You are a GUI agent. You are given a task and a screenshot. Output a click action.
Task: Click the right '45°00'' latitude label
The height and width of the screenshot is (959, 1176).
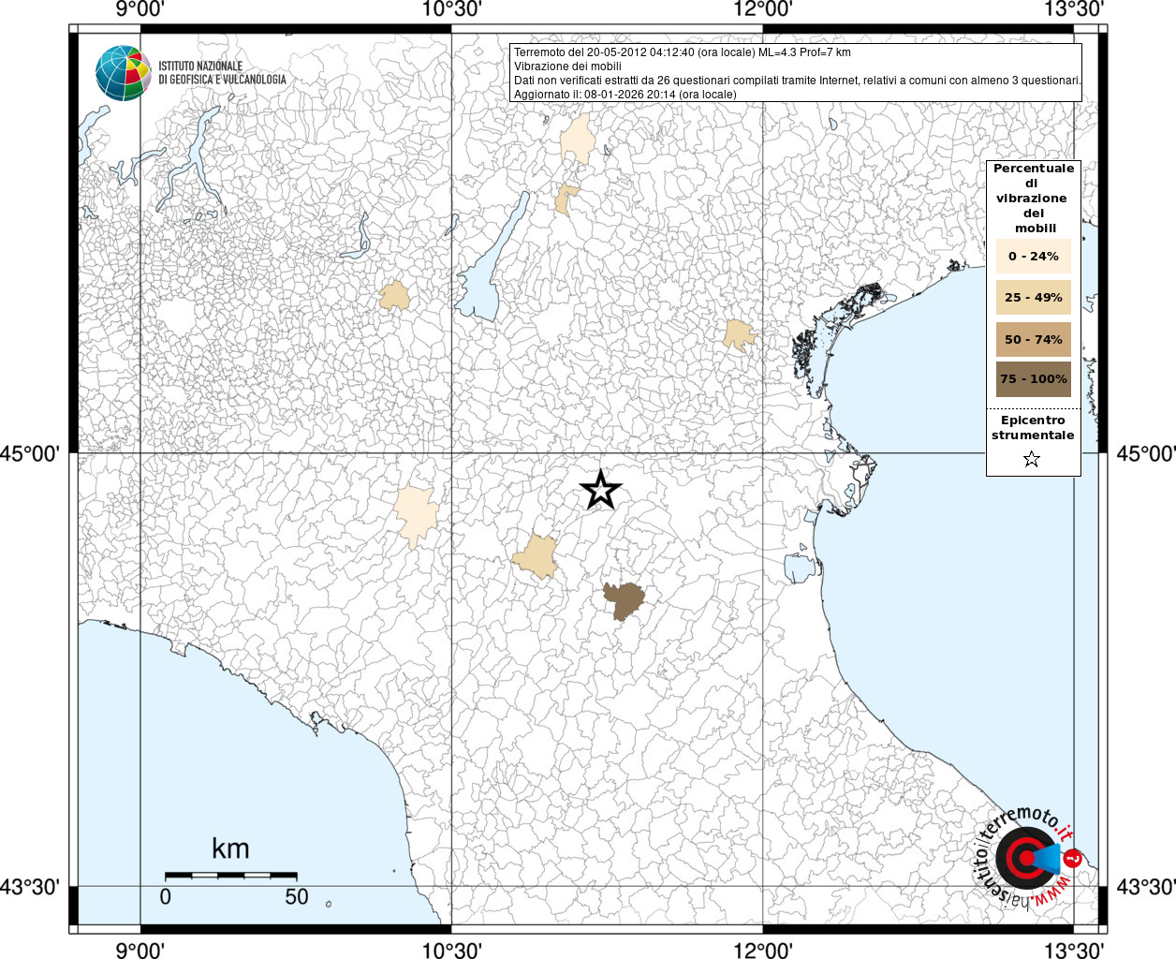pyautogui.click(x=1146, y=454)
